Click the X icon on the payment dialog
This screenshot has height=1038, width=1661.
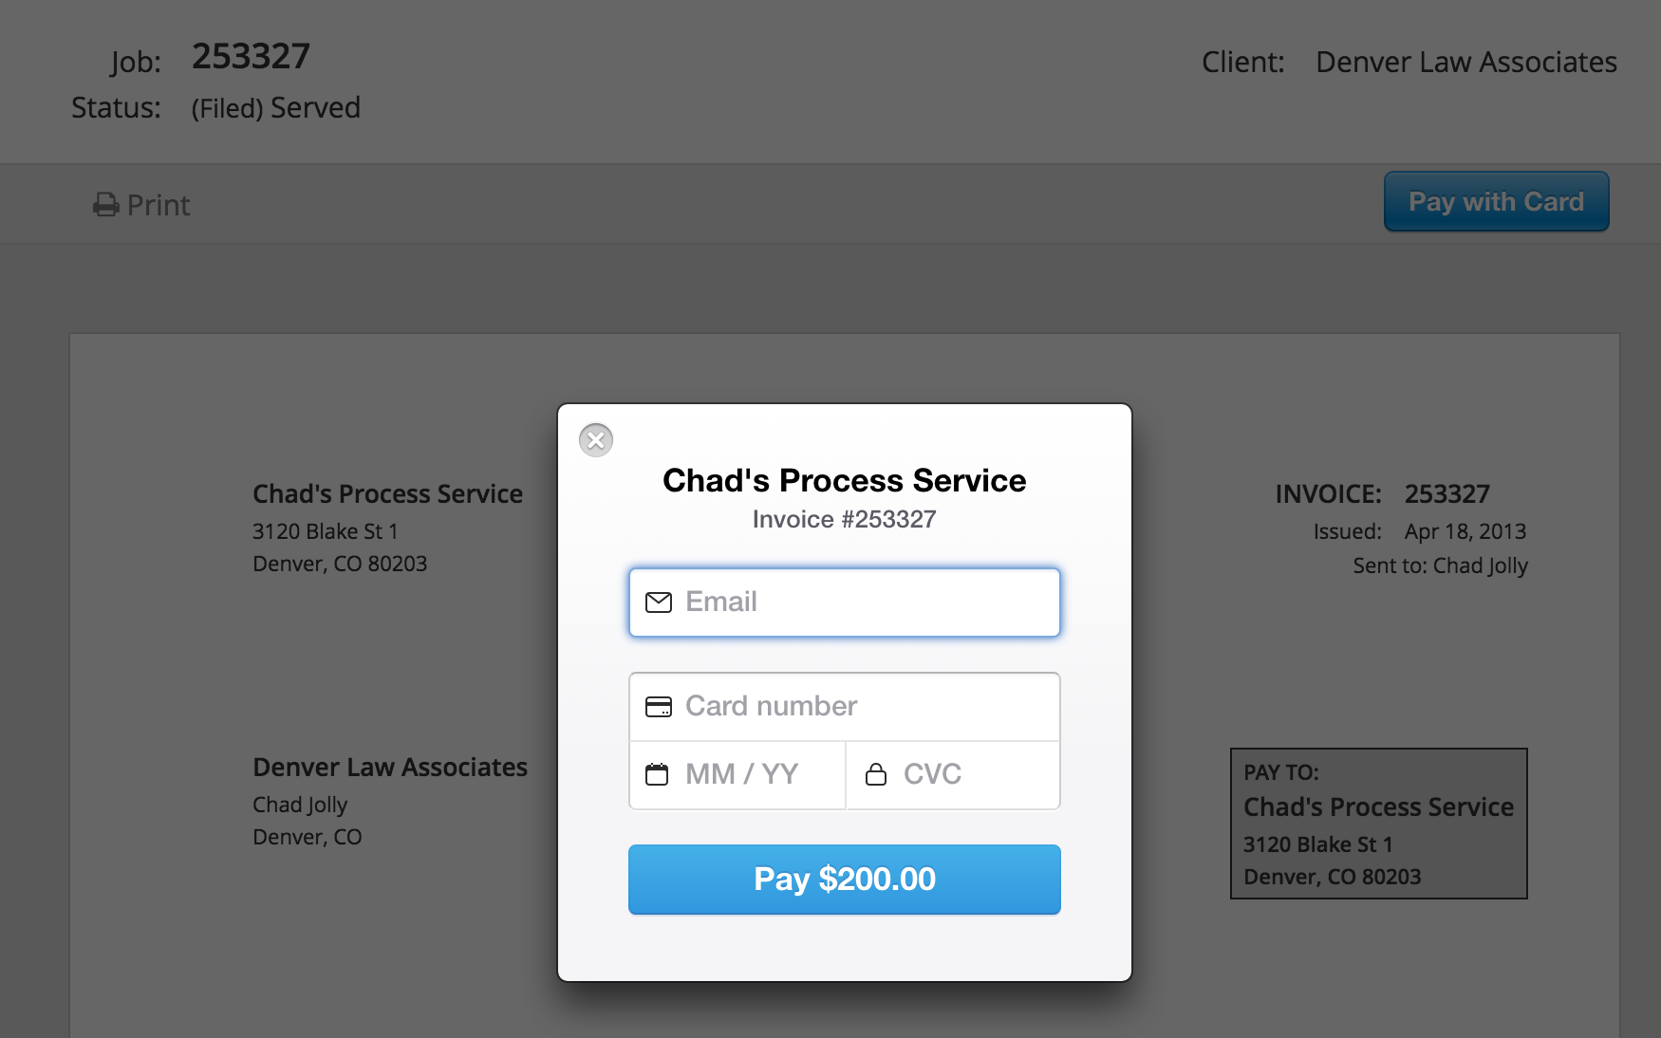595,439
